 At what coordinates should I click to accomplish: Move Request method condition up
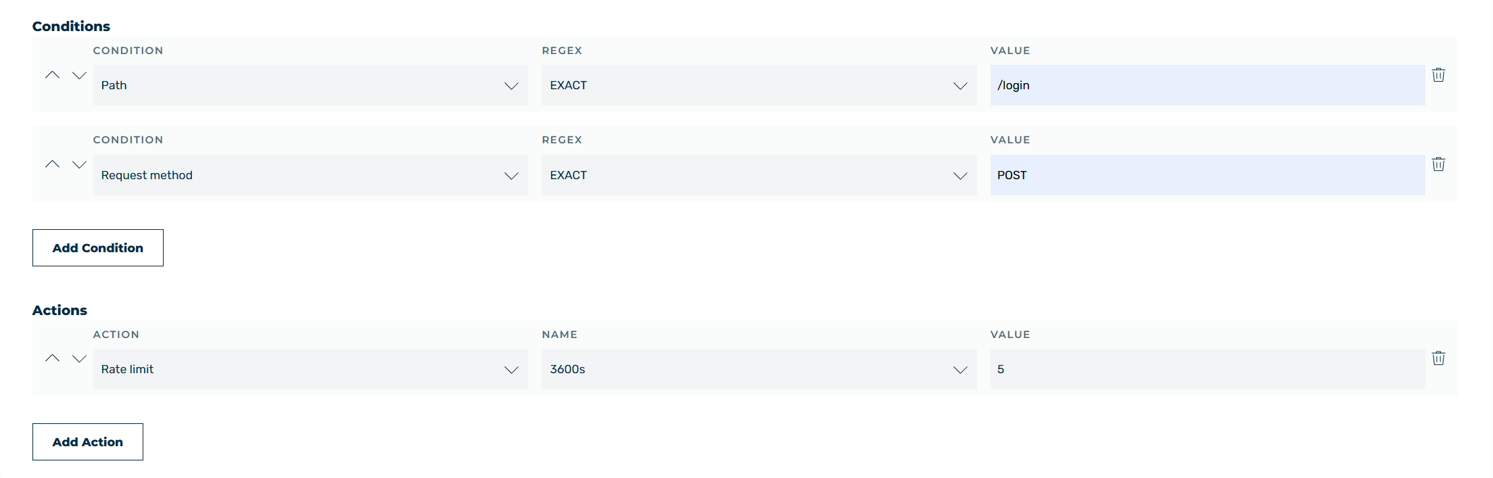[x=52, y=164]
